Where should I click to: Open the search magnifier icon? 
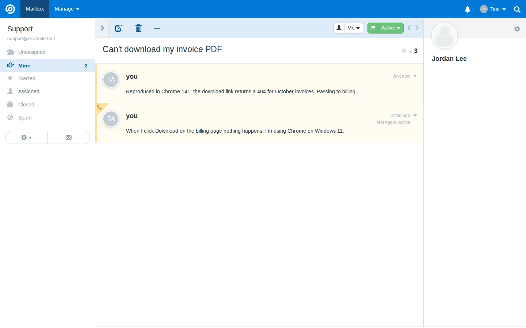[x=517, y=9]
